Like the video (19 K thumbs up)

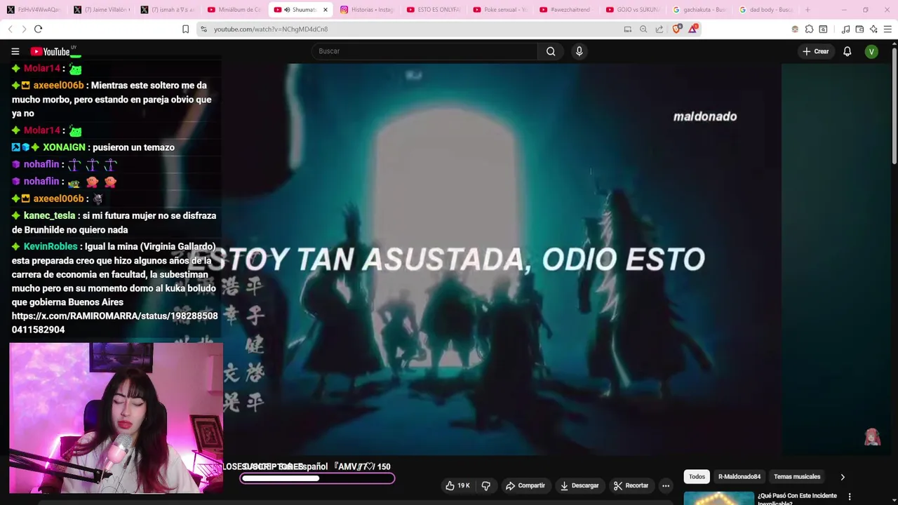457,485
